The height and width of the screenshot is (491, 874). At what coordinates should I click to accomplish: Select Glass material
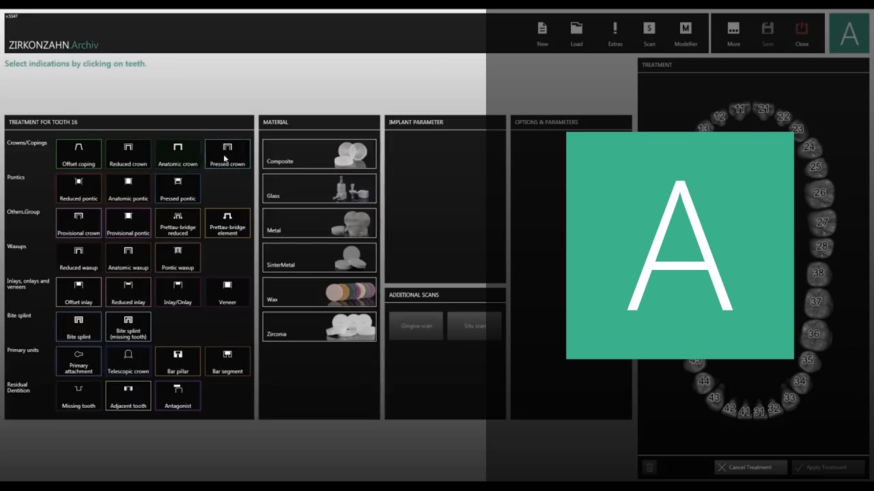320,188
